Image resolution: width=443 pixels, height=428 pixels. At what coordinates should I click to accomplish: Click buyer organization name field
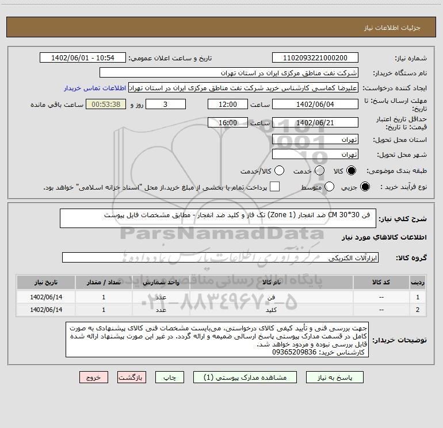point(229,73)
